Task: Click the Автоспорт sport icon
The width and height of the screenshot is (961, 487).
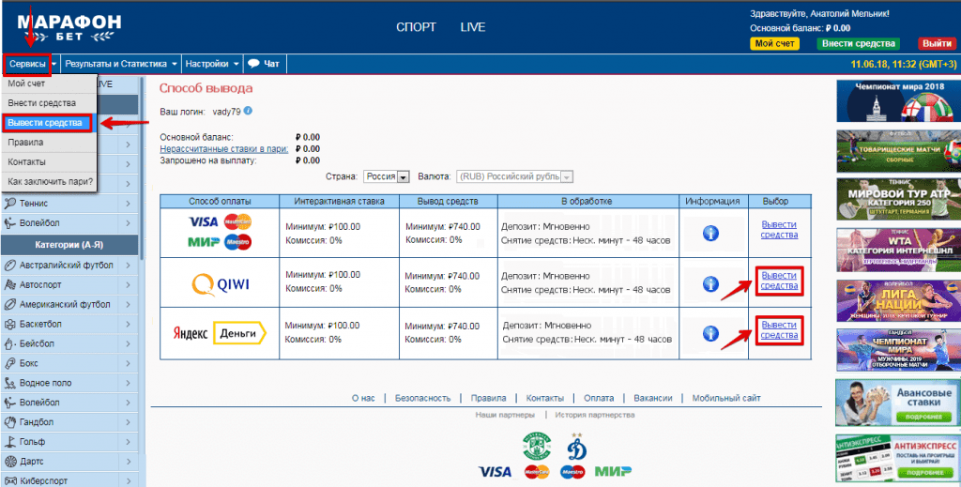Action: tap(9, 285)
